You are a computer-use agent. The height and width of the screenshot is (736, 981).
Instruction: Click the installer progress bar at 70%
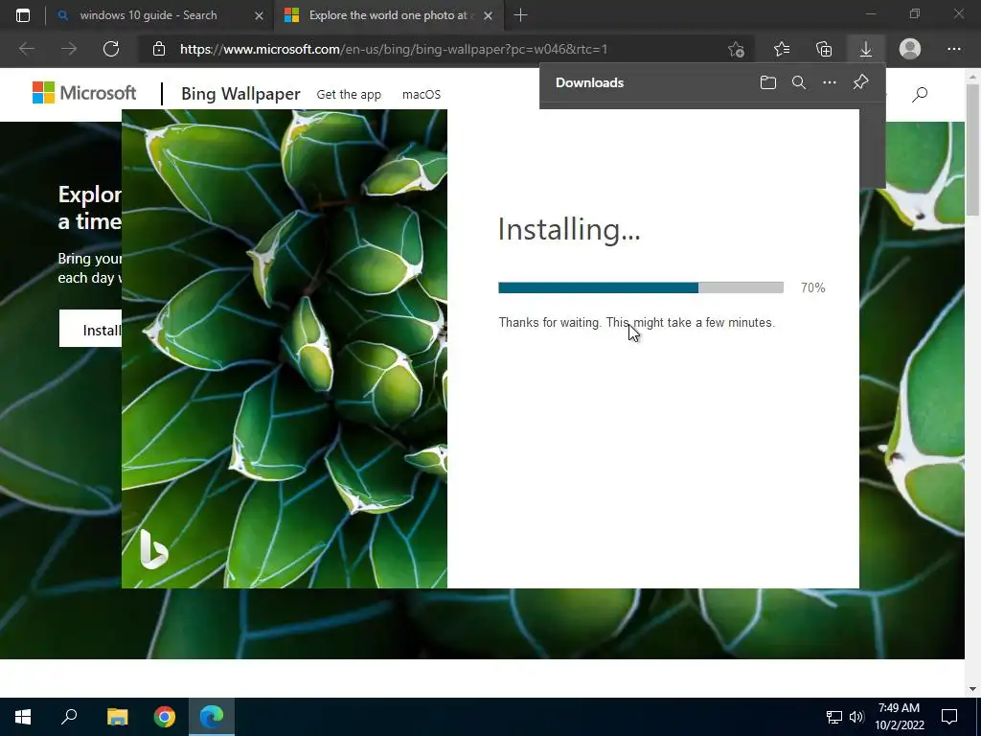point(641,287)
